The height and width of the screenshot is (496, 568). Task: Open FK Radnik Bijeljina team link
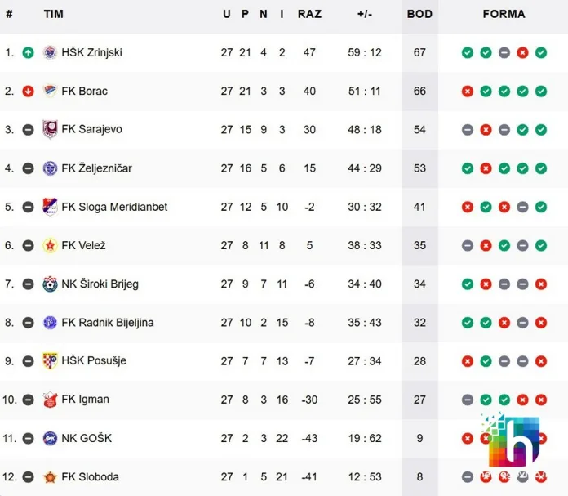[x=108, y=323]
